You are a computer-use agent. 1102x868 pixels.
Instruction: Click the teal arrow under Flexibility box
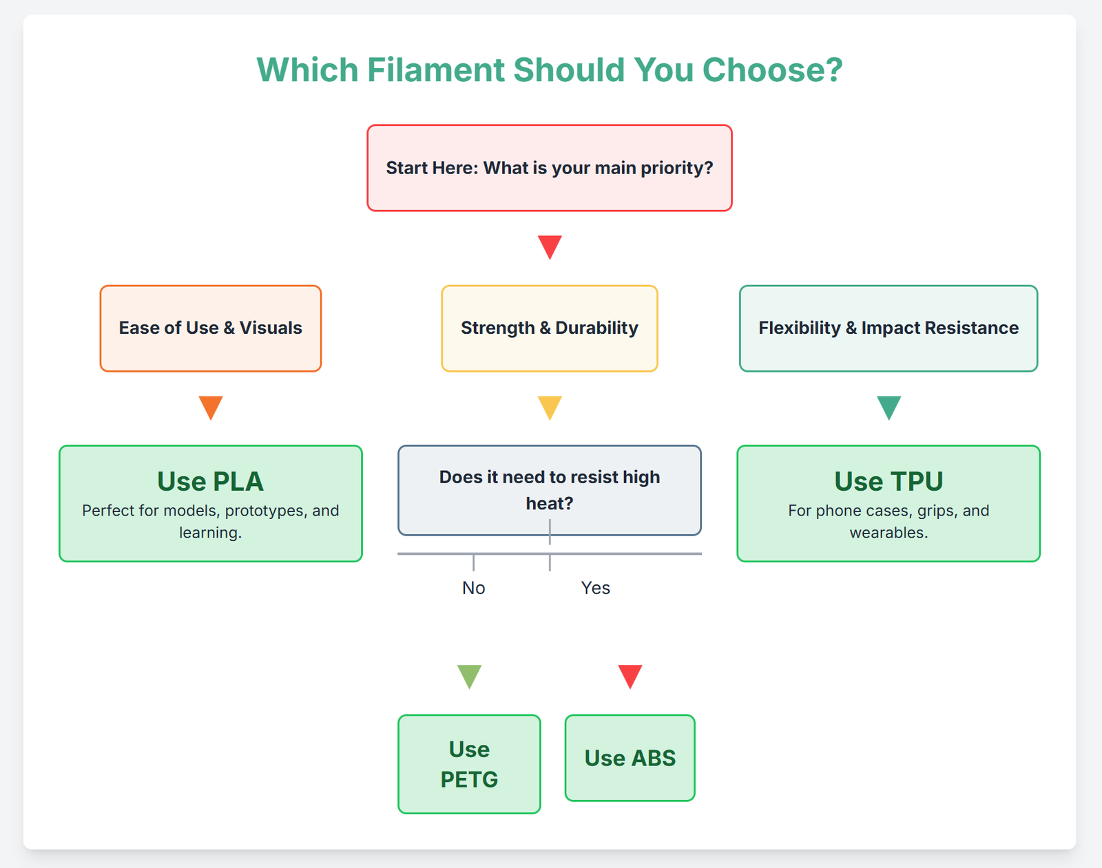pos(888,407)
